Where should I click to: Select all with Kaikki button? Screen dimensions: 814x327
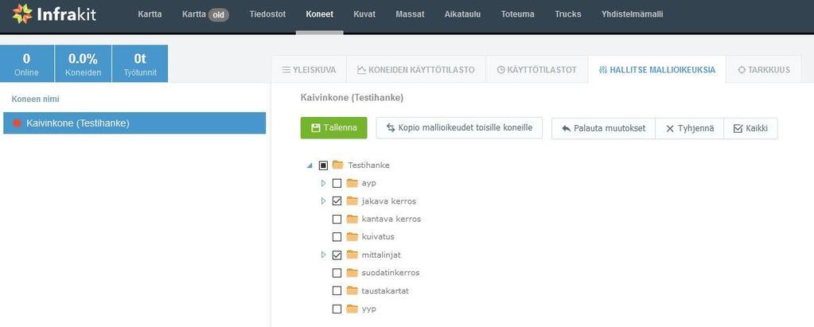click(x=750, y=128)
